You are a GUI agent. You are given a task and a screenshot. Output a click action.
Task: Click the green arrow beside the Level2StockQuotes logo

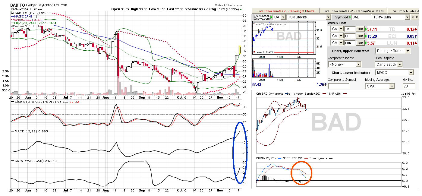click(x=271, y=17)
